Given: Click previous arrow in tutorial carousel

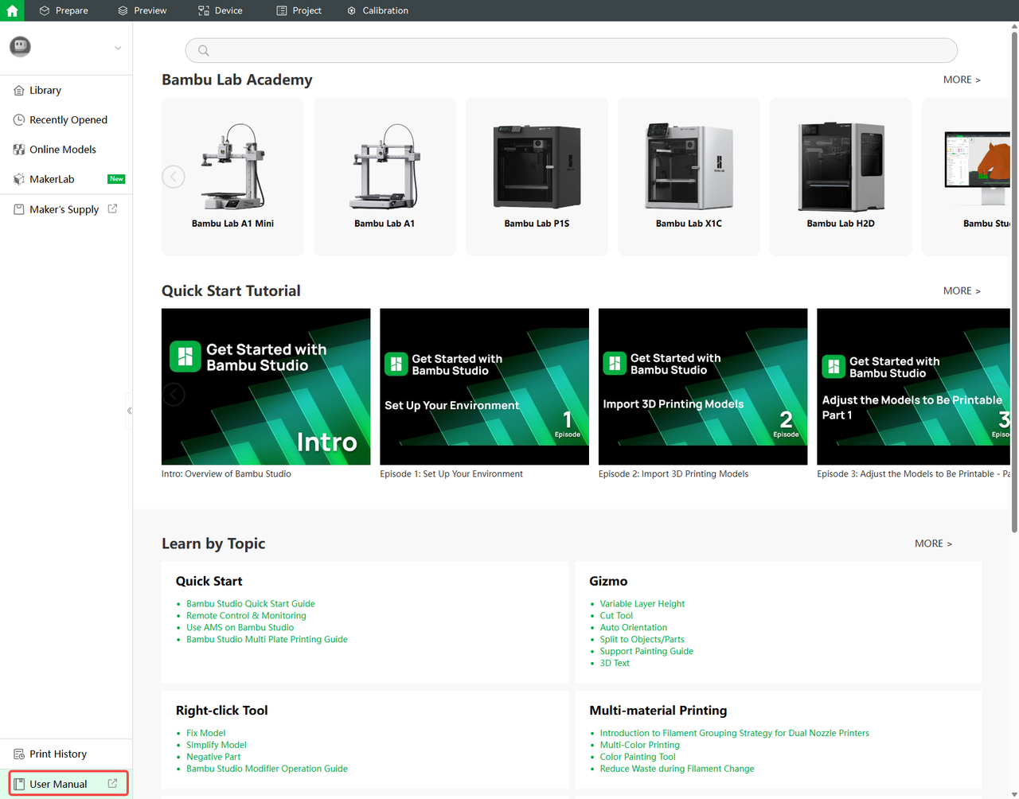Looking at the screenshot, I should tap(174, 395).
